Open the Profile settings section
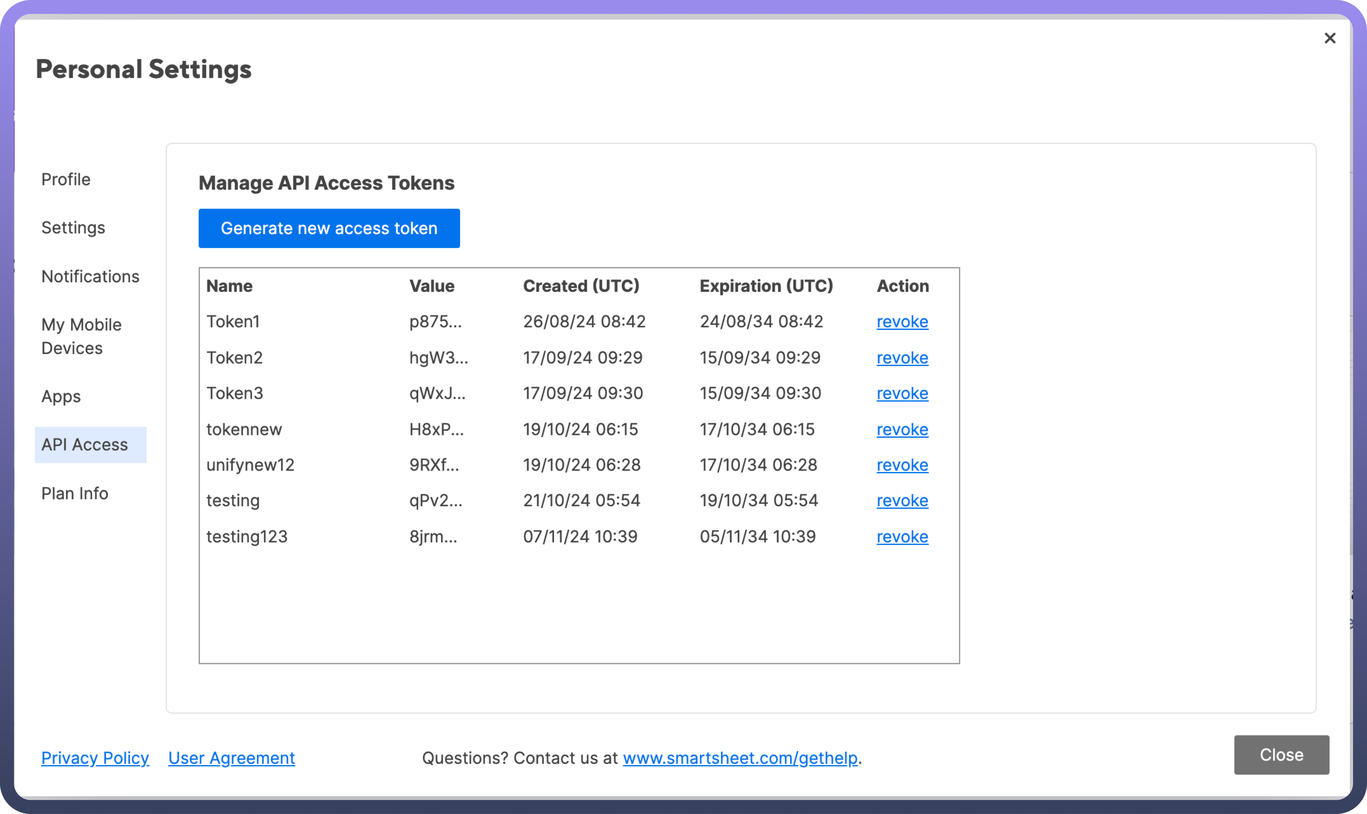Screen dimensions: 1367x814 click(66, 180)
